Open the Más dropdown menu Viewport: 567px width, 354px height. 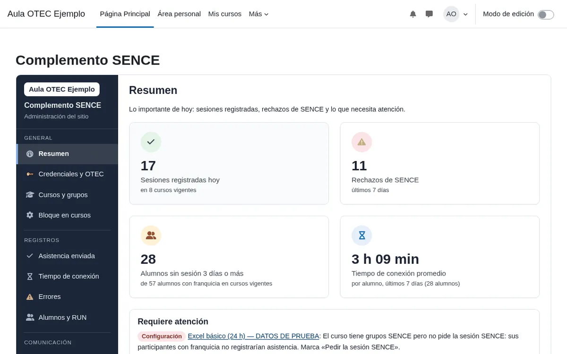pyautogui.click(x=258, y=14)
